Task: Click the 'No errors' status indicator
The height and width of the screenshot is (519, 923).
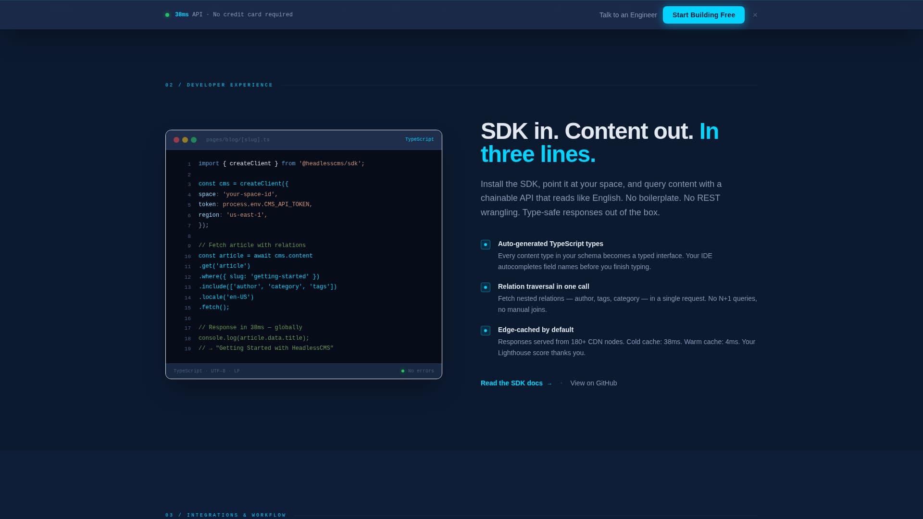Action: tap(417, 371)
